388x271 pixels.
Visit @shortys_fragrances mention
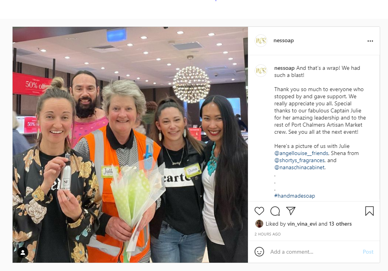coord(300,161)
